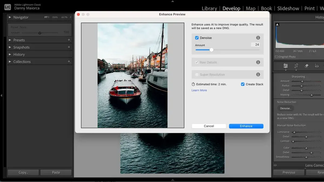Image resolution: width=324 pixels, height=182 pixels.
Task: Open the Raw Details info icon
Action: pos(258,62)
